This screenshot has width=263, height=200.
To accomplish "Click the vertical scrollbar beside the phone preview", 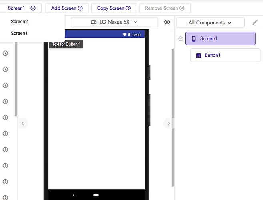I will point(173,118).
